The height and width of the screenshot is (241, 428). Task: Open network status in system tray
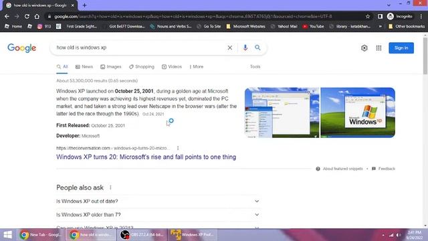click(x=391, y=235)
